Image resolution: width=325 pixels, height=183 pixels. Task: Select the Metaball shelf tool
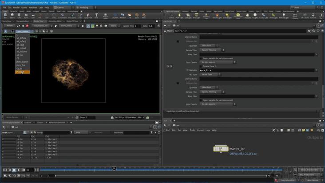pyautogui.click(x=123, y=16)
